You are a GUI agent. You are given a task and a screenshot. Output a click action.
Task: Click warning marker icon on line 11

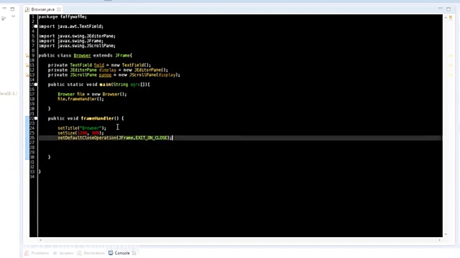click(27, 65)
